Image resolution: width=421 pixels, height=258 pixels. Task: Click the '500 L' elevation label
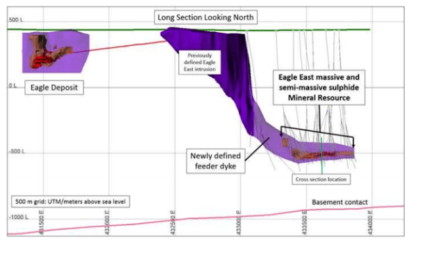click(16, 20)
